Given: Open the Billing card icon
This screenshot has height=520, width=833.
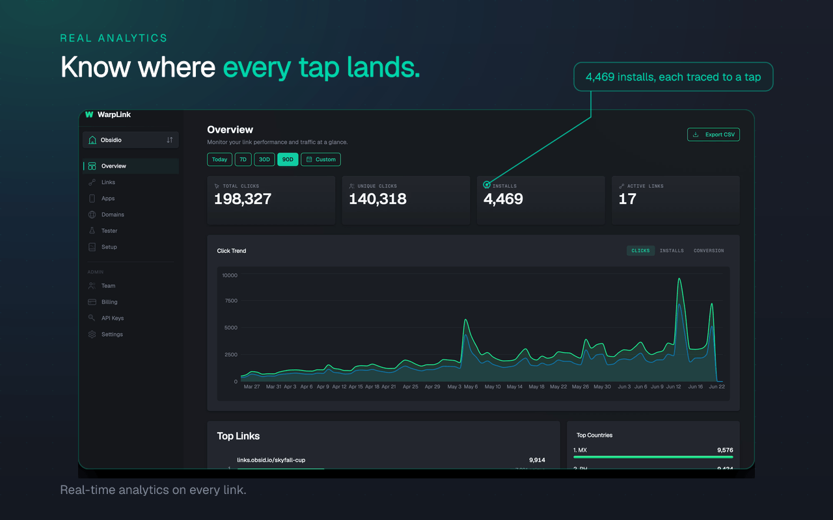Looking at the screenshot, I should click(x=92, y=302).
